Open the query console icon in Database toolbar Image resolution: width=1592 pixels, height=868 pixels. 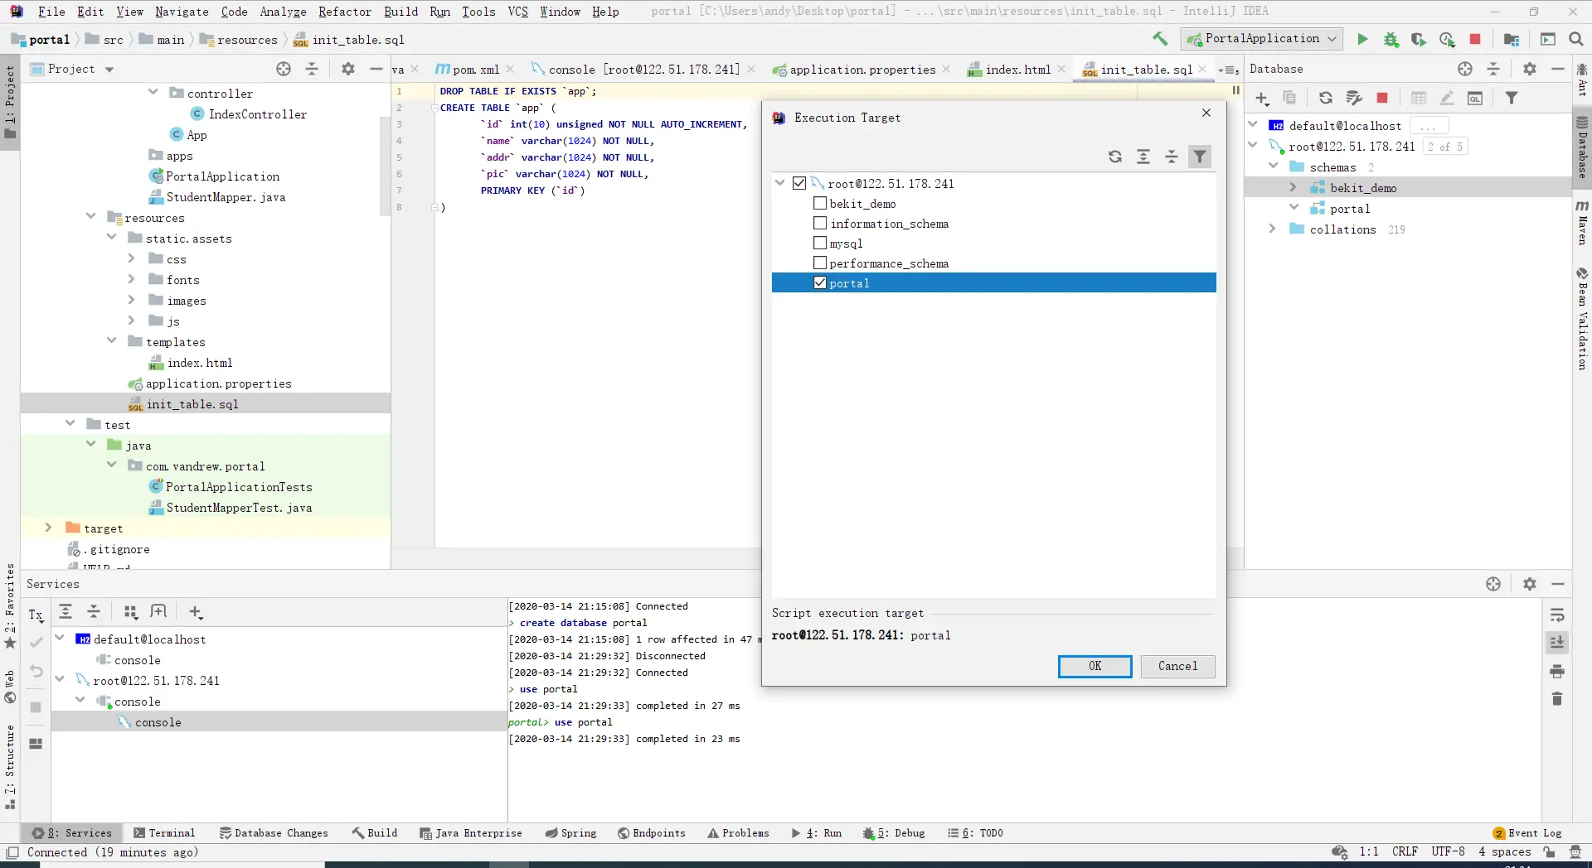tap(1475, 98)
